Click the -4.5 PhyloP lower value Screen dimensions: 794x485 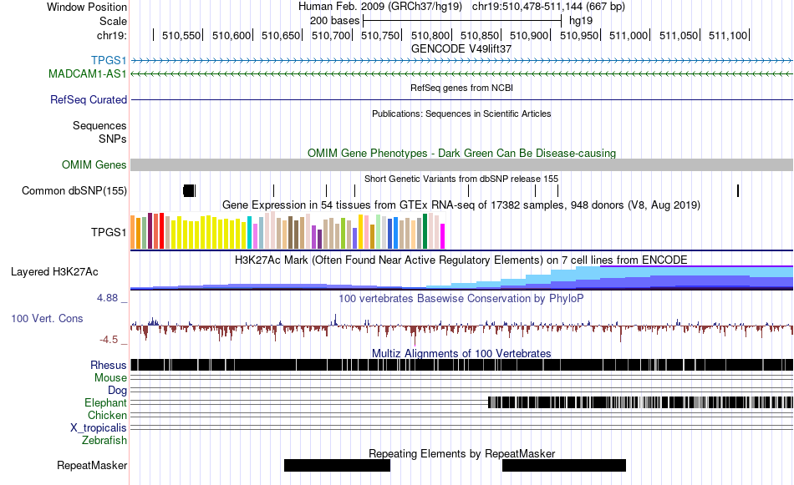click(x=109, y=340)
